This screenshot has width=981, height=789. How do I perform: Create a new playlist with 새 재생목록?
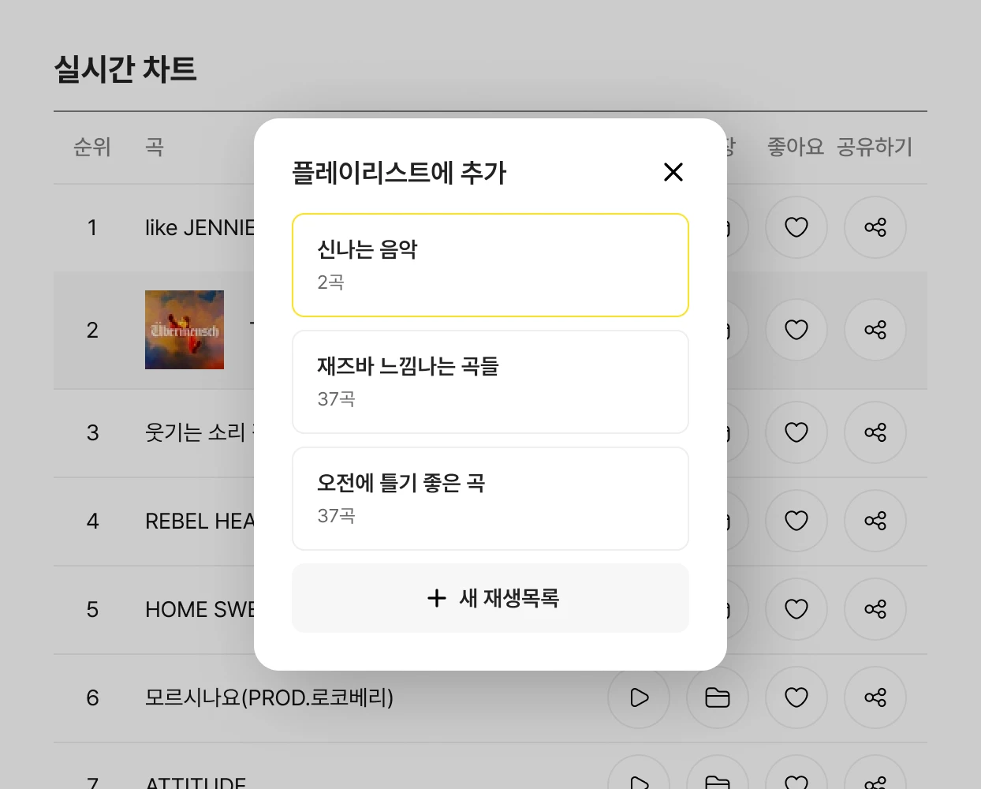click(490, 597)
